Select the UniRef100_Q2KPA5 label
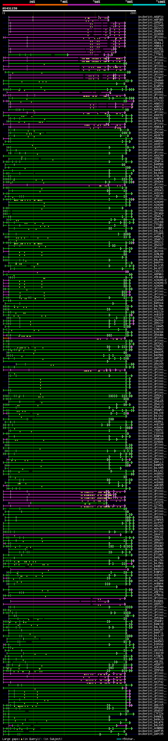This screenshot has width=168, height=741. pyautogui.click(x=151, y=300)
